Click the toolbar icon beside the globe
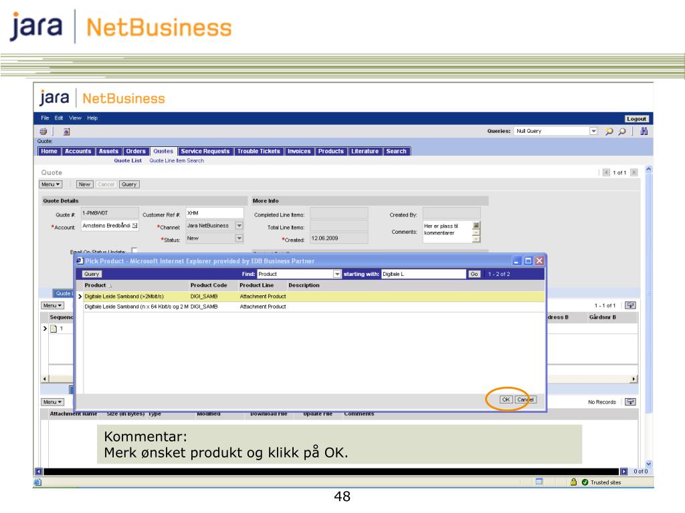The height and width of the screenshot is (513, 685). click(x=66, y=132)
